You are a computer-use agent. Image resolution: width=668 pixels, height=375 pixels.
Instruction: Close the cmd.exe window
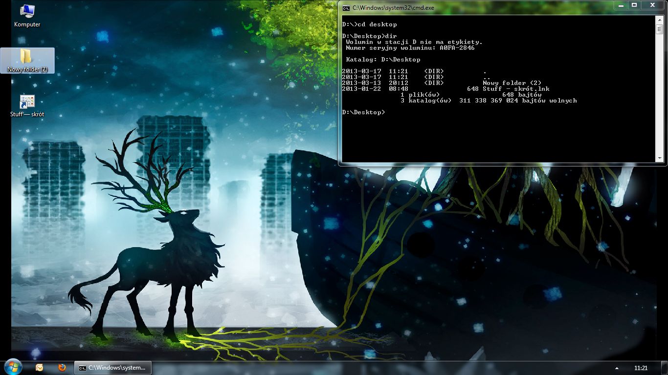[653, 5]
